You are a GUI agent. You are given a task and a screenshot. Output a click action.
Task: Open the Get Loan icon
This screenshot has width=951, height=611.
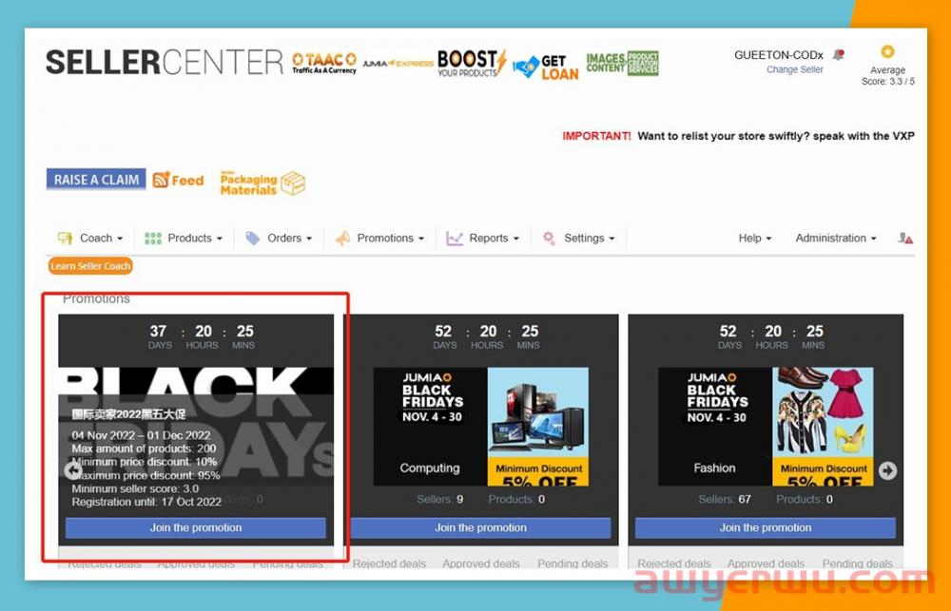(545, 67)
